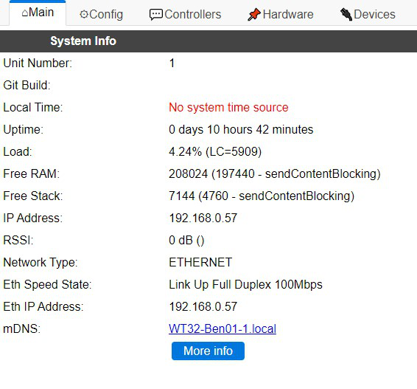
Task: Click the Free RAM value
Action: tap(275, 173)
